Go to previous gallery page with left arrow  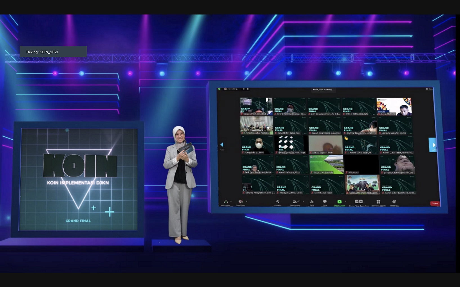tap(222, 144)
